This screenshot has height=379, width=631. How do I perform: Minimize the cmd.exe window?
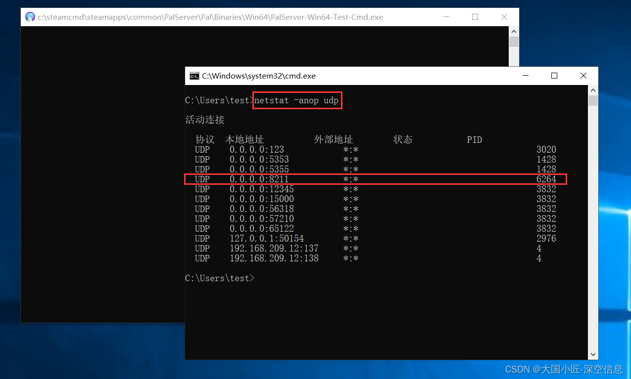[525, 76]
